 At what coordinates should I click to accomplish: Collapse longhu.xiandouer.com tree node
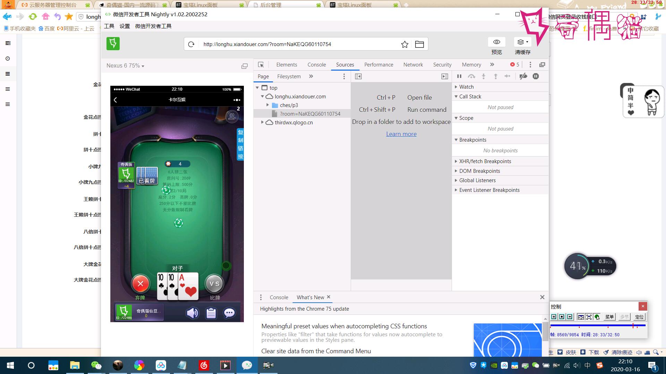[263, 97]
